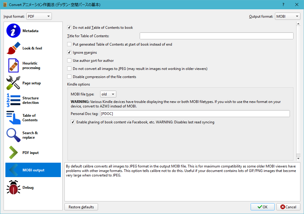The width and height of the screenshot is (304, 214).
Task: Click the PDF input green chevron icon
Action: click(13, 152)
